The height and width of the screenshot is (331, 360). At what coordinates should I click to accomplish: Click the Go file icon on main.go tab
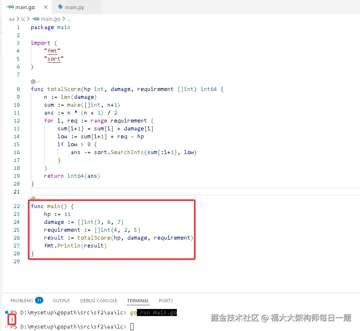point(10,7)
